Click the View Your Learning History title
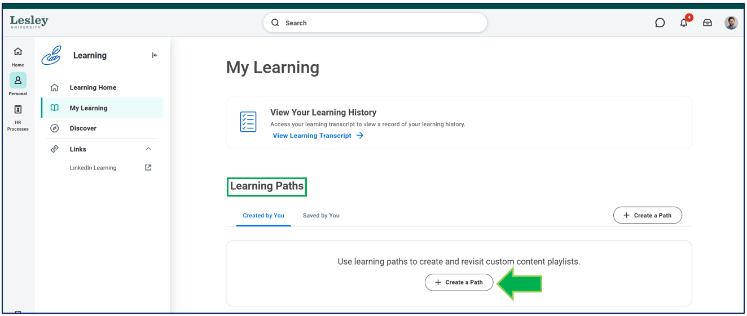Screen dimensions: 747x316 coord(323,113)
